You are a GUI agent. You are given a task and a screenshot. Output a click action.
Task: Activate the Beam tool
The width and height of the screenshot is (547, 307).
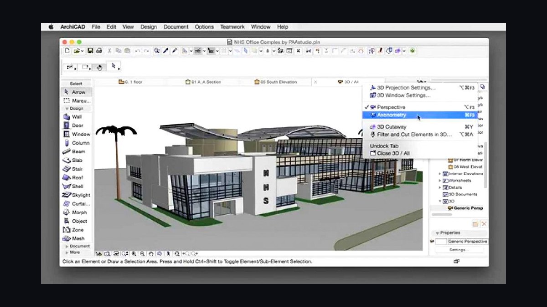76,151
